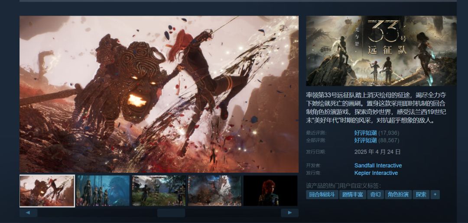468x223 pixels.
Task: Select the fourth thumbnail with white creature
Action: (214, 191)
